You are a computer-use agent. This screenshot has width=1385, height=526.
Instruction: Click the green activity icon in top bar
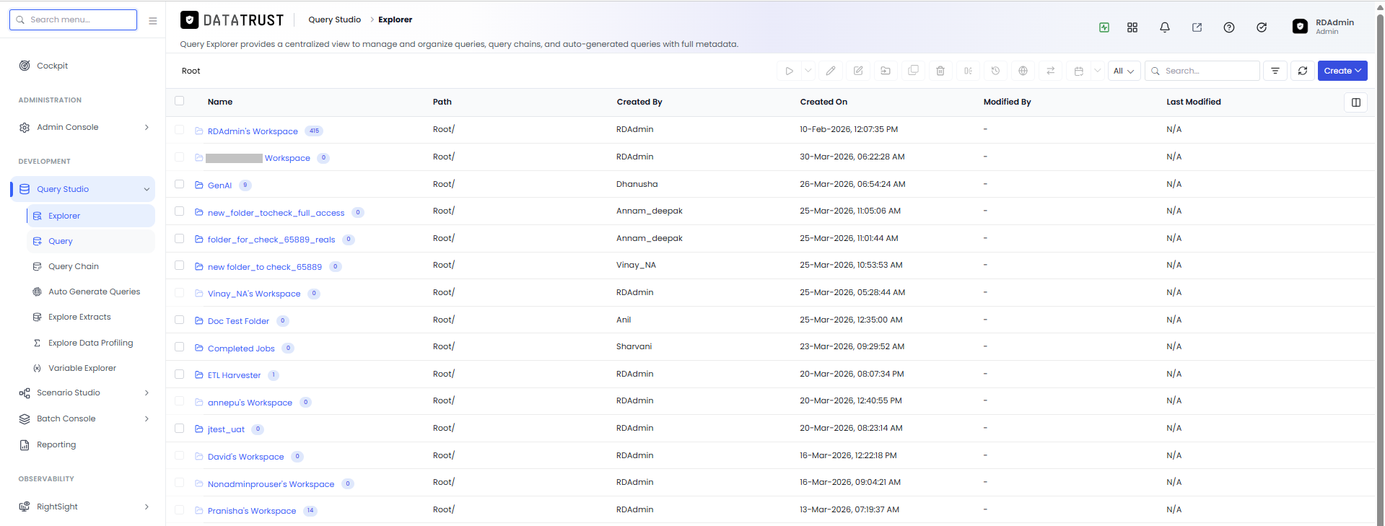tap(1104, 27)
